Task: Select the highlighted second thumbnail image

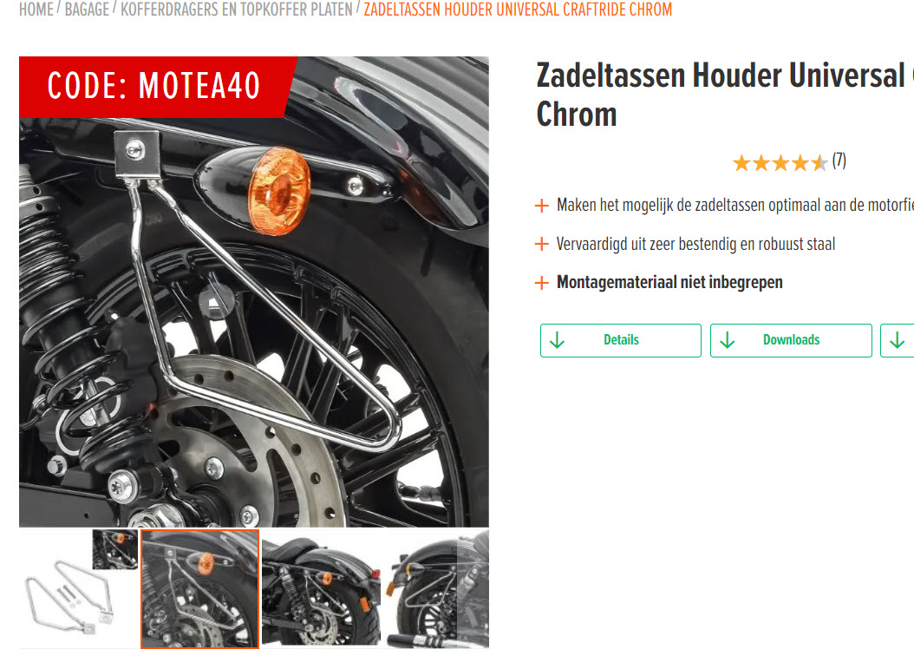Action: tap(199, 589)
